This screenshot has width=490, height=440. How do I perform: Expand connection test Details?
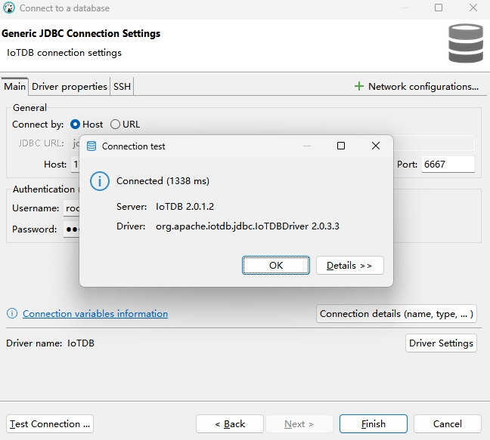(349, 266)
